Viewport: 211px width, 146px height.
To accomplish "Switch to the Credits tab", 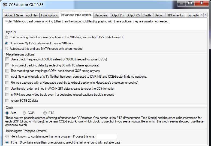I will [x=147, y=15].
